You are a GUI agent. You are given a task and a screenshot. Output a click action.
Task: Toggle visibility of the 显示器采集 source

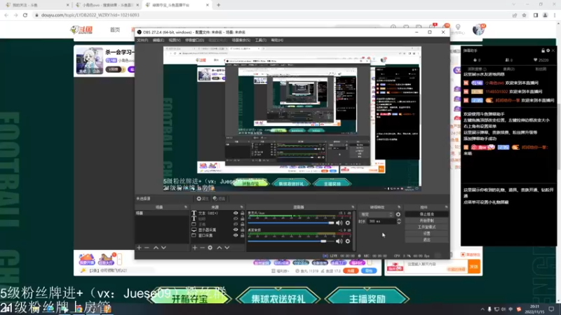(236, 230)
